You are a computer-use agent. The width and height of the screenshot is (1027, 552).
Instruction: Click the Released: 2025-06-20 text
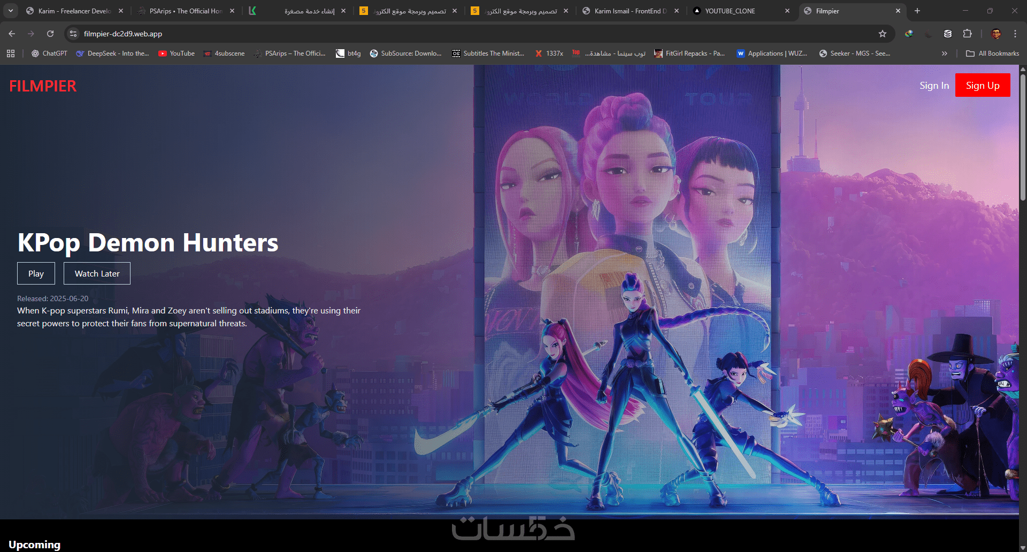53,298
